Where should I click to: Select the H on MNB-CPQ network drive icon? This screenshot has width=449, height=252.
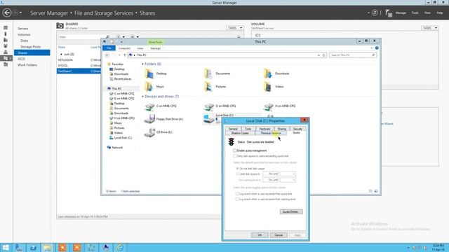click(268, 106)
